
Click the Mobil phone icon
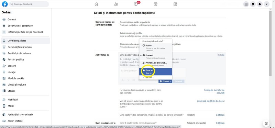pos(4,106)
